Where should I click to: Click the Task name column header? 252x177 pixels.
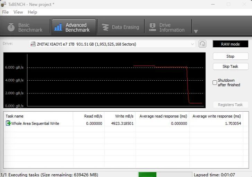point(38,116)
